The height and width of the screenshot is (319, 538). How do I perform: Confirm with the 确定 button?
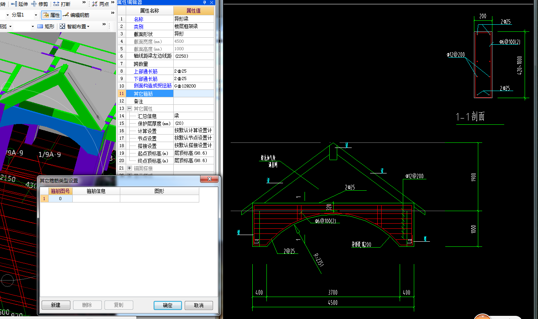167,305
